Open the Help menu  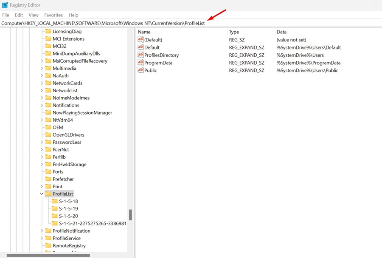tap(73, 15)
